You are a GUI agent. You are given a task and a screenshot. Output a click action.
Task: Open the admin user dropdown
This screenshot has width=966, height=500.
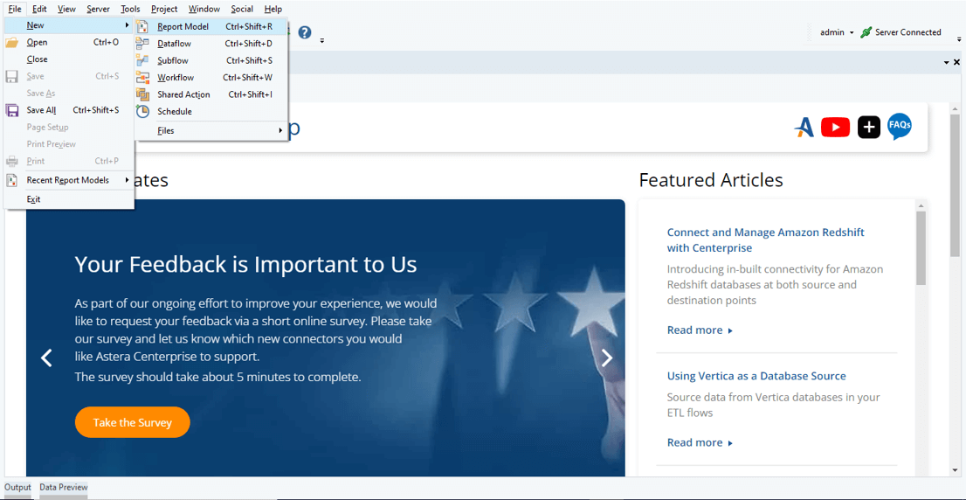[837, 32]
